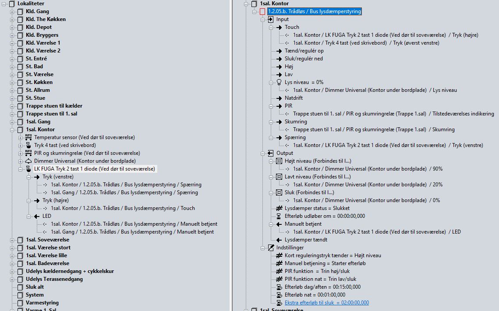Image resolution: width=499 pixels, height=311 pixels.
Task: Click the Lys niveau light bulb icon
Action: [279, 82]
